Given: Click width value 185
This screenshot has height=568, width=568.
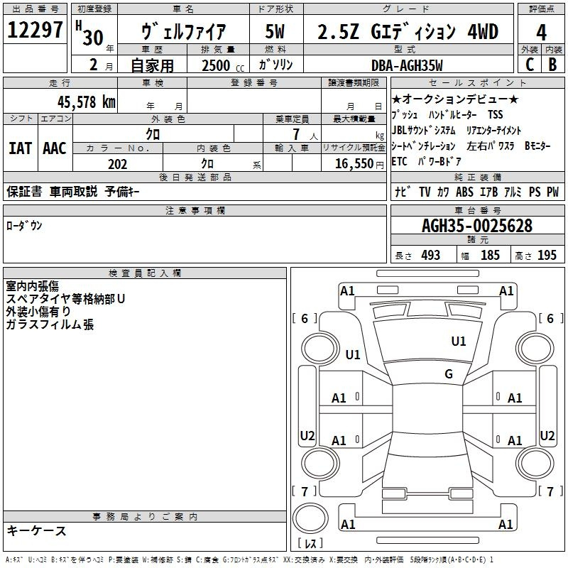Looking at the screenshot, I should click(490, 255).
